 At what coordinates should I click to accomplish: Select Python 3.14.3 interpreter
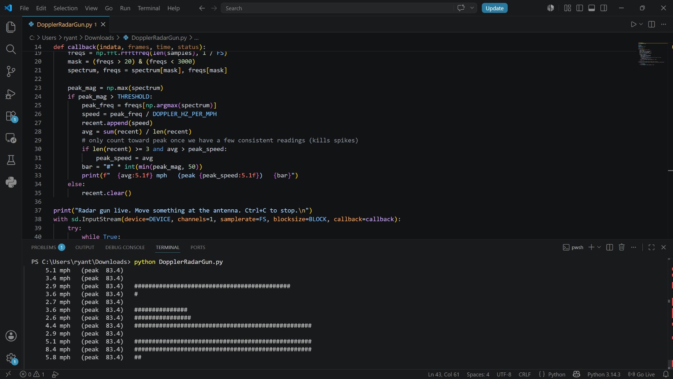click(604, 374)
